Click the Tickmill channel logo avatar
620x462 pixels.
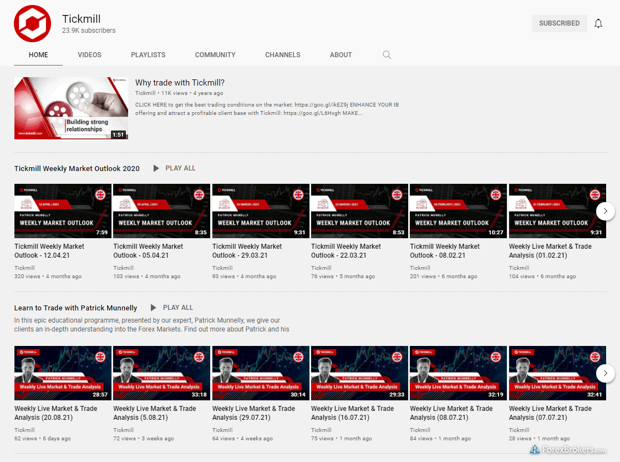click(32, 24)
